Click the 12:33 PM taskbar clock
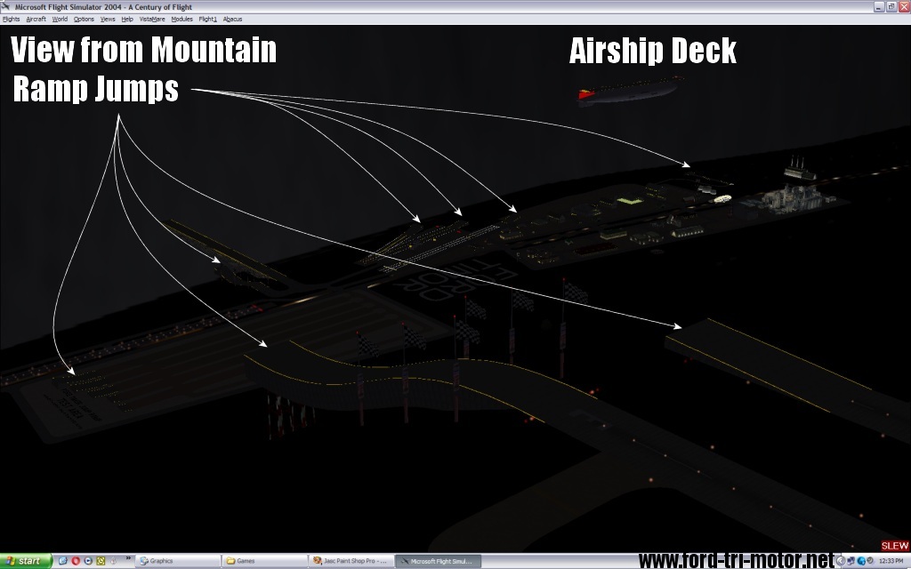This screenshot has height=569, width=911. pyautogui.click(x=891, y=561)
